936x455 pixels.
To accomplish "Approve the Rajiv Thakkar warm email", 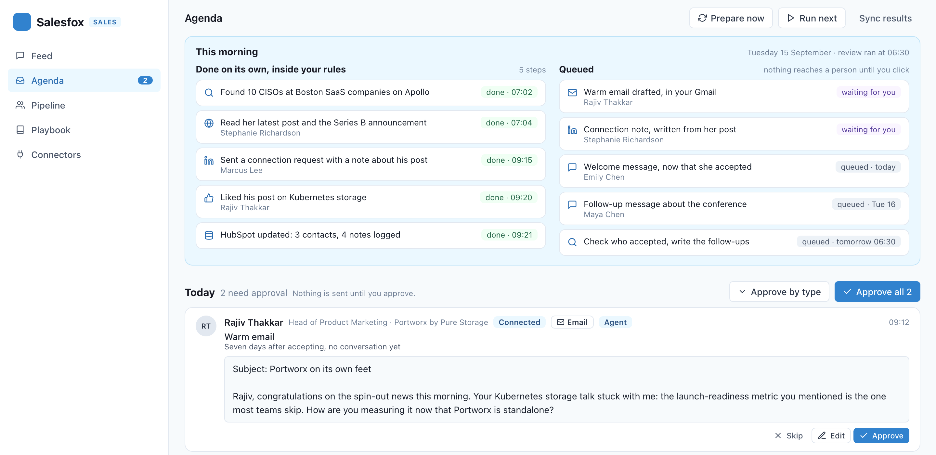I will (x=881, y=436).
